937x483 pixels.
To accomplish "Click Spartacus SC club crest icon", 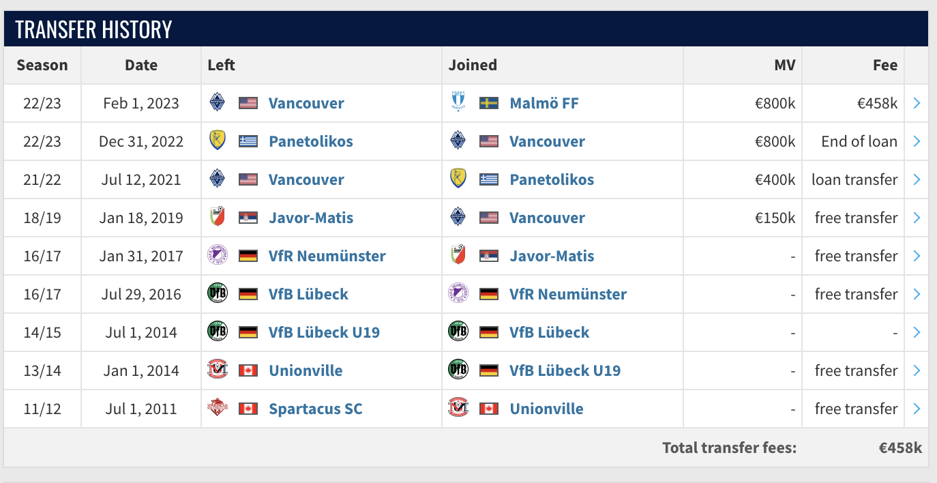I will coord(217,409).
